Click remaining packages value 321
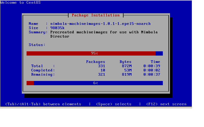 102,75
